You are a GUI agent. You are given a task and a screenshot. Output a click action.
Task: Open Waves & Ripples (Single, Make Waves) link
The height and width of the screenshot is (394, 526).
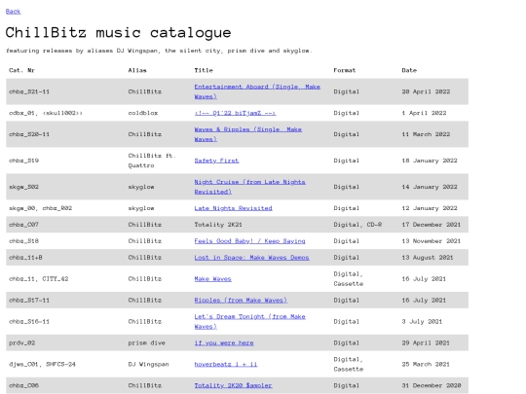pos(248,134)
